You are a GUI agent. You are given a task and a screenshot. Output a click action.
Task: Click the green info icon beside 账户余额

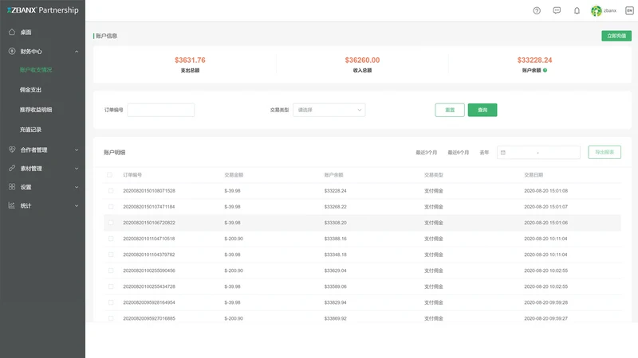[x=545, y=70]
